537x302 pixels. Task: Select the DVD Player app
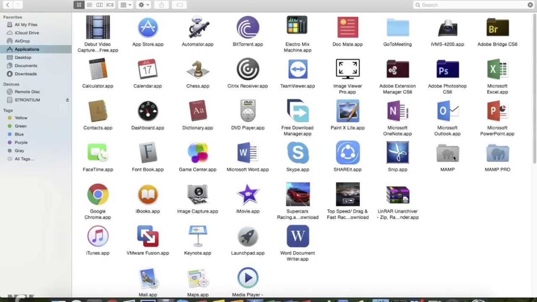click(248, 111)
